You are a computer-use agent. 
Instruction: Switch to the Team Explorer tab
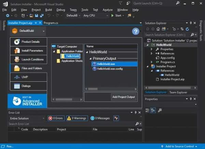click(178, 92)
